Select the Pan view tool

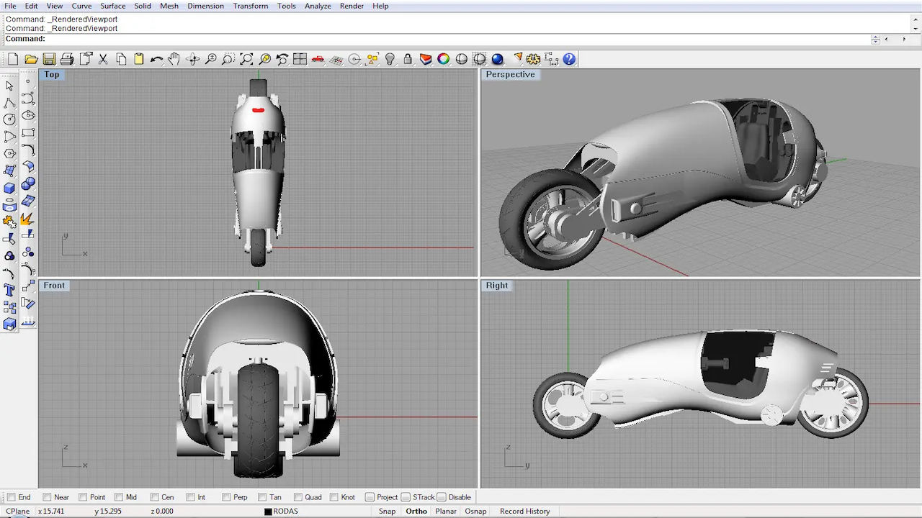click(174, 59)
